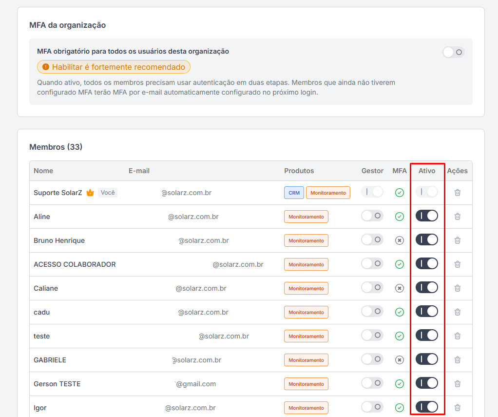The image size is (498, 417).
Task: Click the MFA da organização heading
Action: pos(68,25)
